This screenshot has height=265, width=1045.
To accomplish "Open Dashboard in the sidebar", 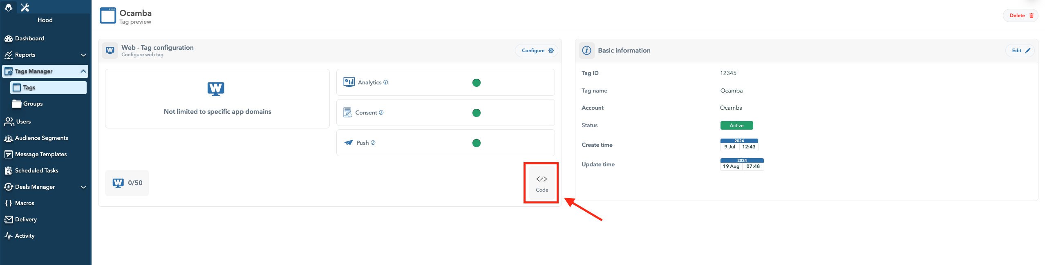I will (x=29, y=38).
